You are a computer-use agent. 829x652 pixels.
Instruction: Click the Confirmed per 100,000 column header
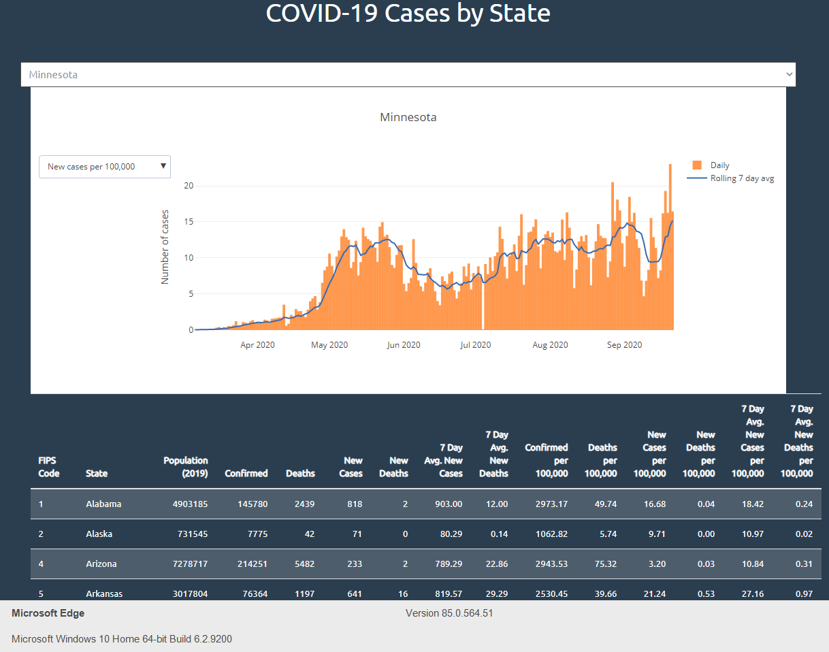[x=547, y=461]
